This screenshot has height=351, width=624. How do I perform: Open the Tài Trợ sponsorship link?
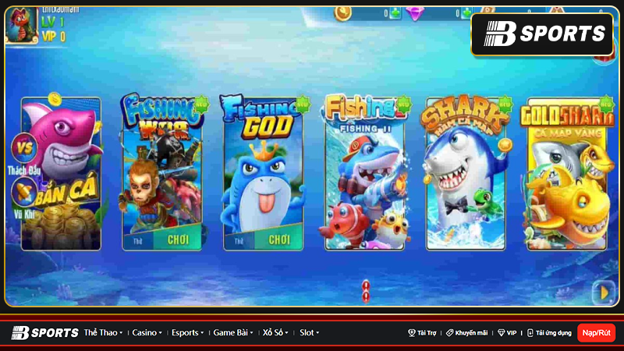(x=422, y=333)
